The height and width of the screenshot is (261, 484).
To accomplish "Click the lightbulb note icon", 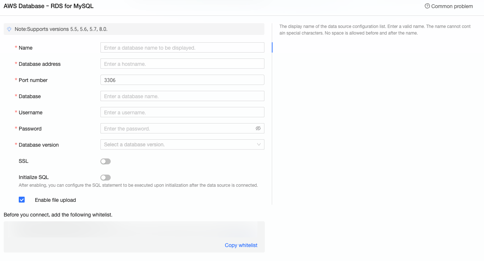I will tap(10, 29).
